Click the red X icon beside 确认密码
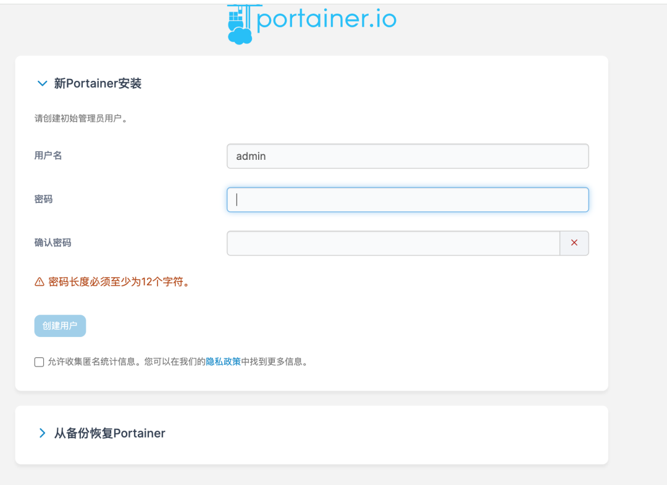 (x=574, y=243)
